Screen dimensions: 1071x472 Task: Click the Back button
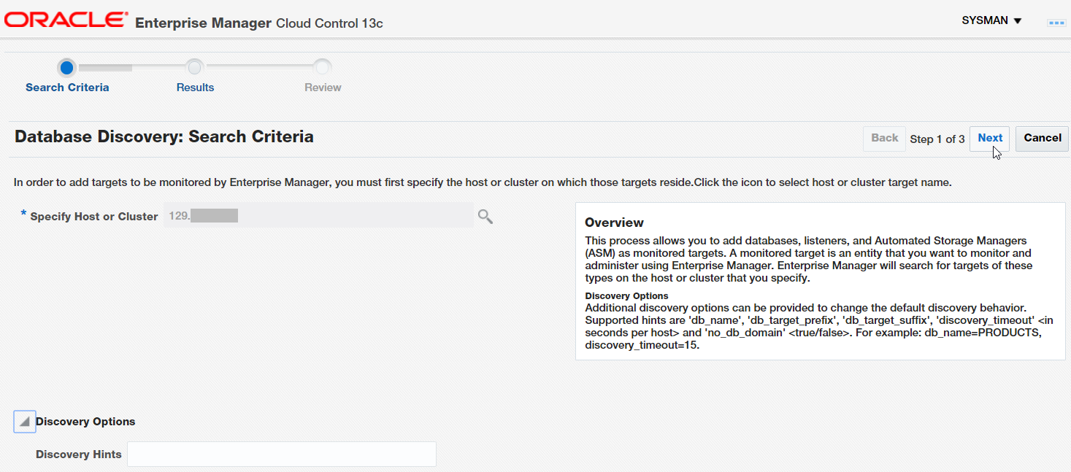[884, 138]
